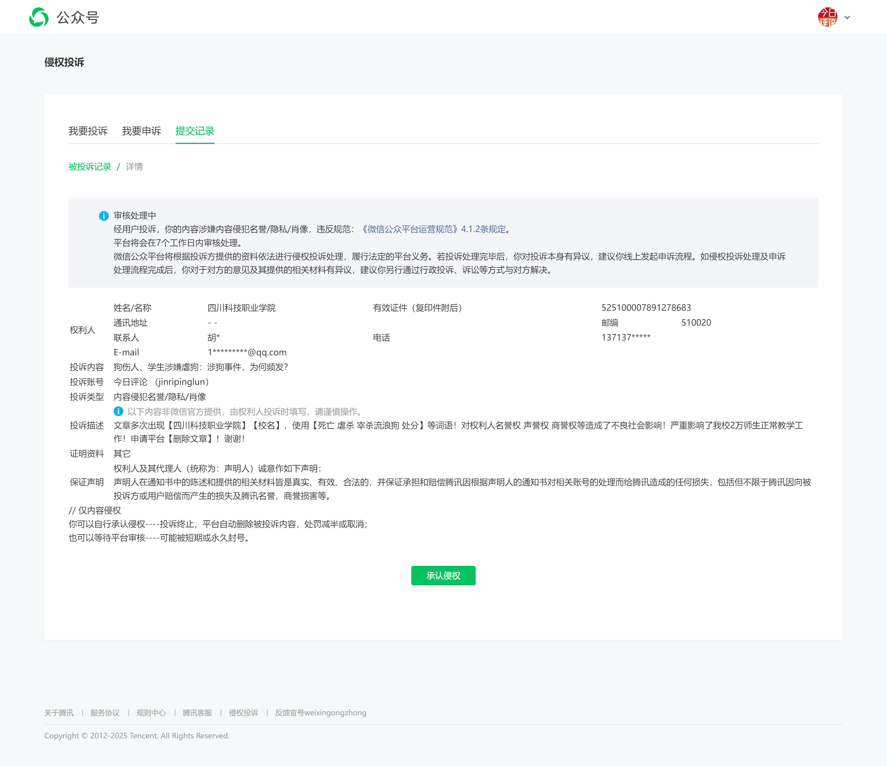Open 服务协议 footer link
This screenshot has height=766, width=887.
pos(105,713)
